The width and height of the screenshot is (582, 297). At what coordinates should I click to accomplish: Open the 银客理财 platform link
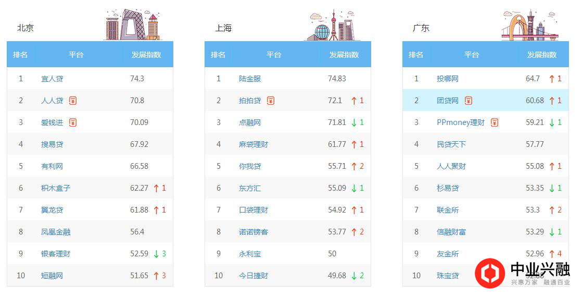[x=56, y=254]
